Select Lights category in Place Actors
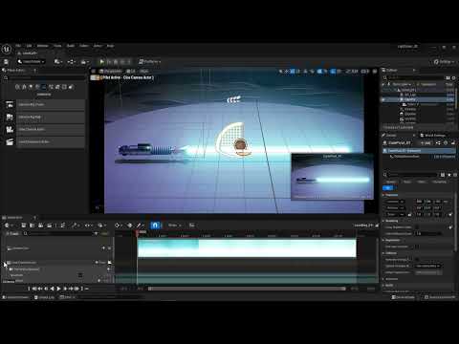Viewport: 459px width, 344px height. coord(31,87)
